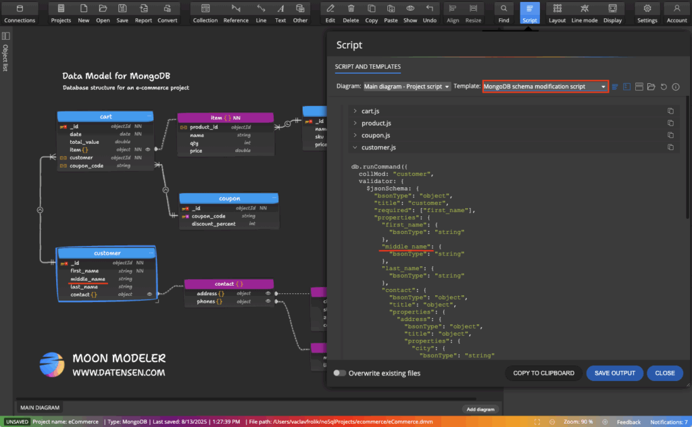Viewport: 692px width, 427px height.
Task: Click Copy to Clipboard button
Action: (543, 373)
